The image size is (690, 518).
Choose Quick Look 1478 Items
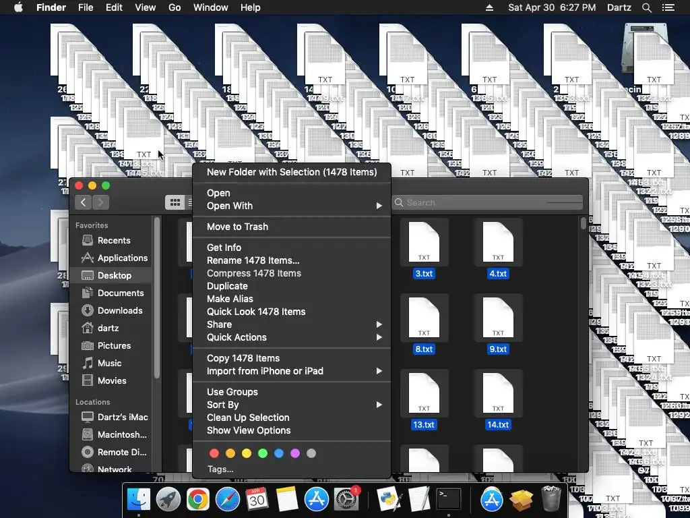tap(292, 312)
